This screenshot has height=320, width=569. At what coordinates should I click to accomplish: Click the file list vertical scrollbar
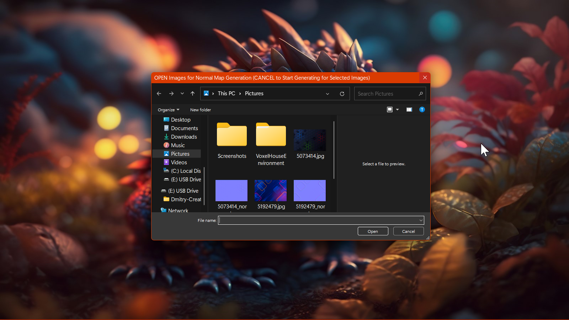[334, 150]
